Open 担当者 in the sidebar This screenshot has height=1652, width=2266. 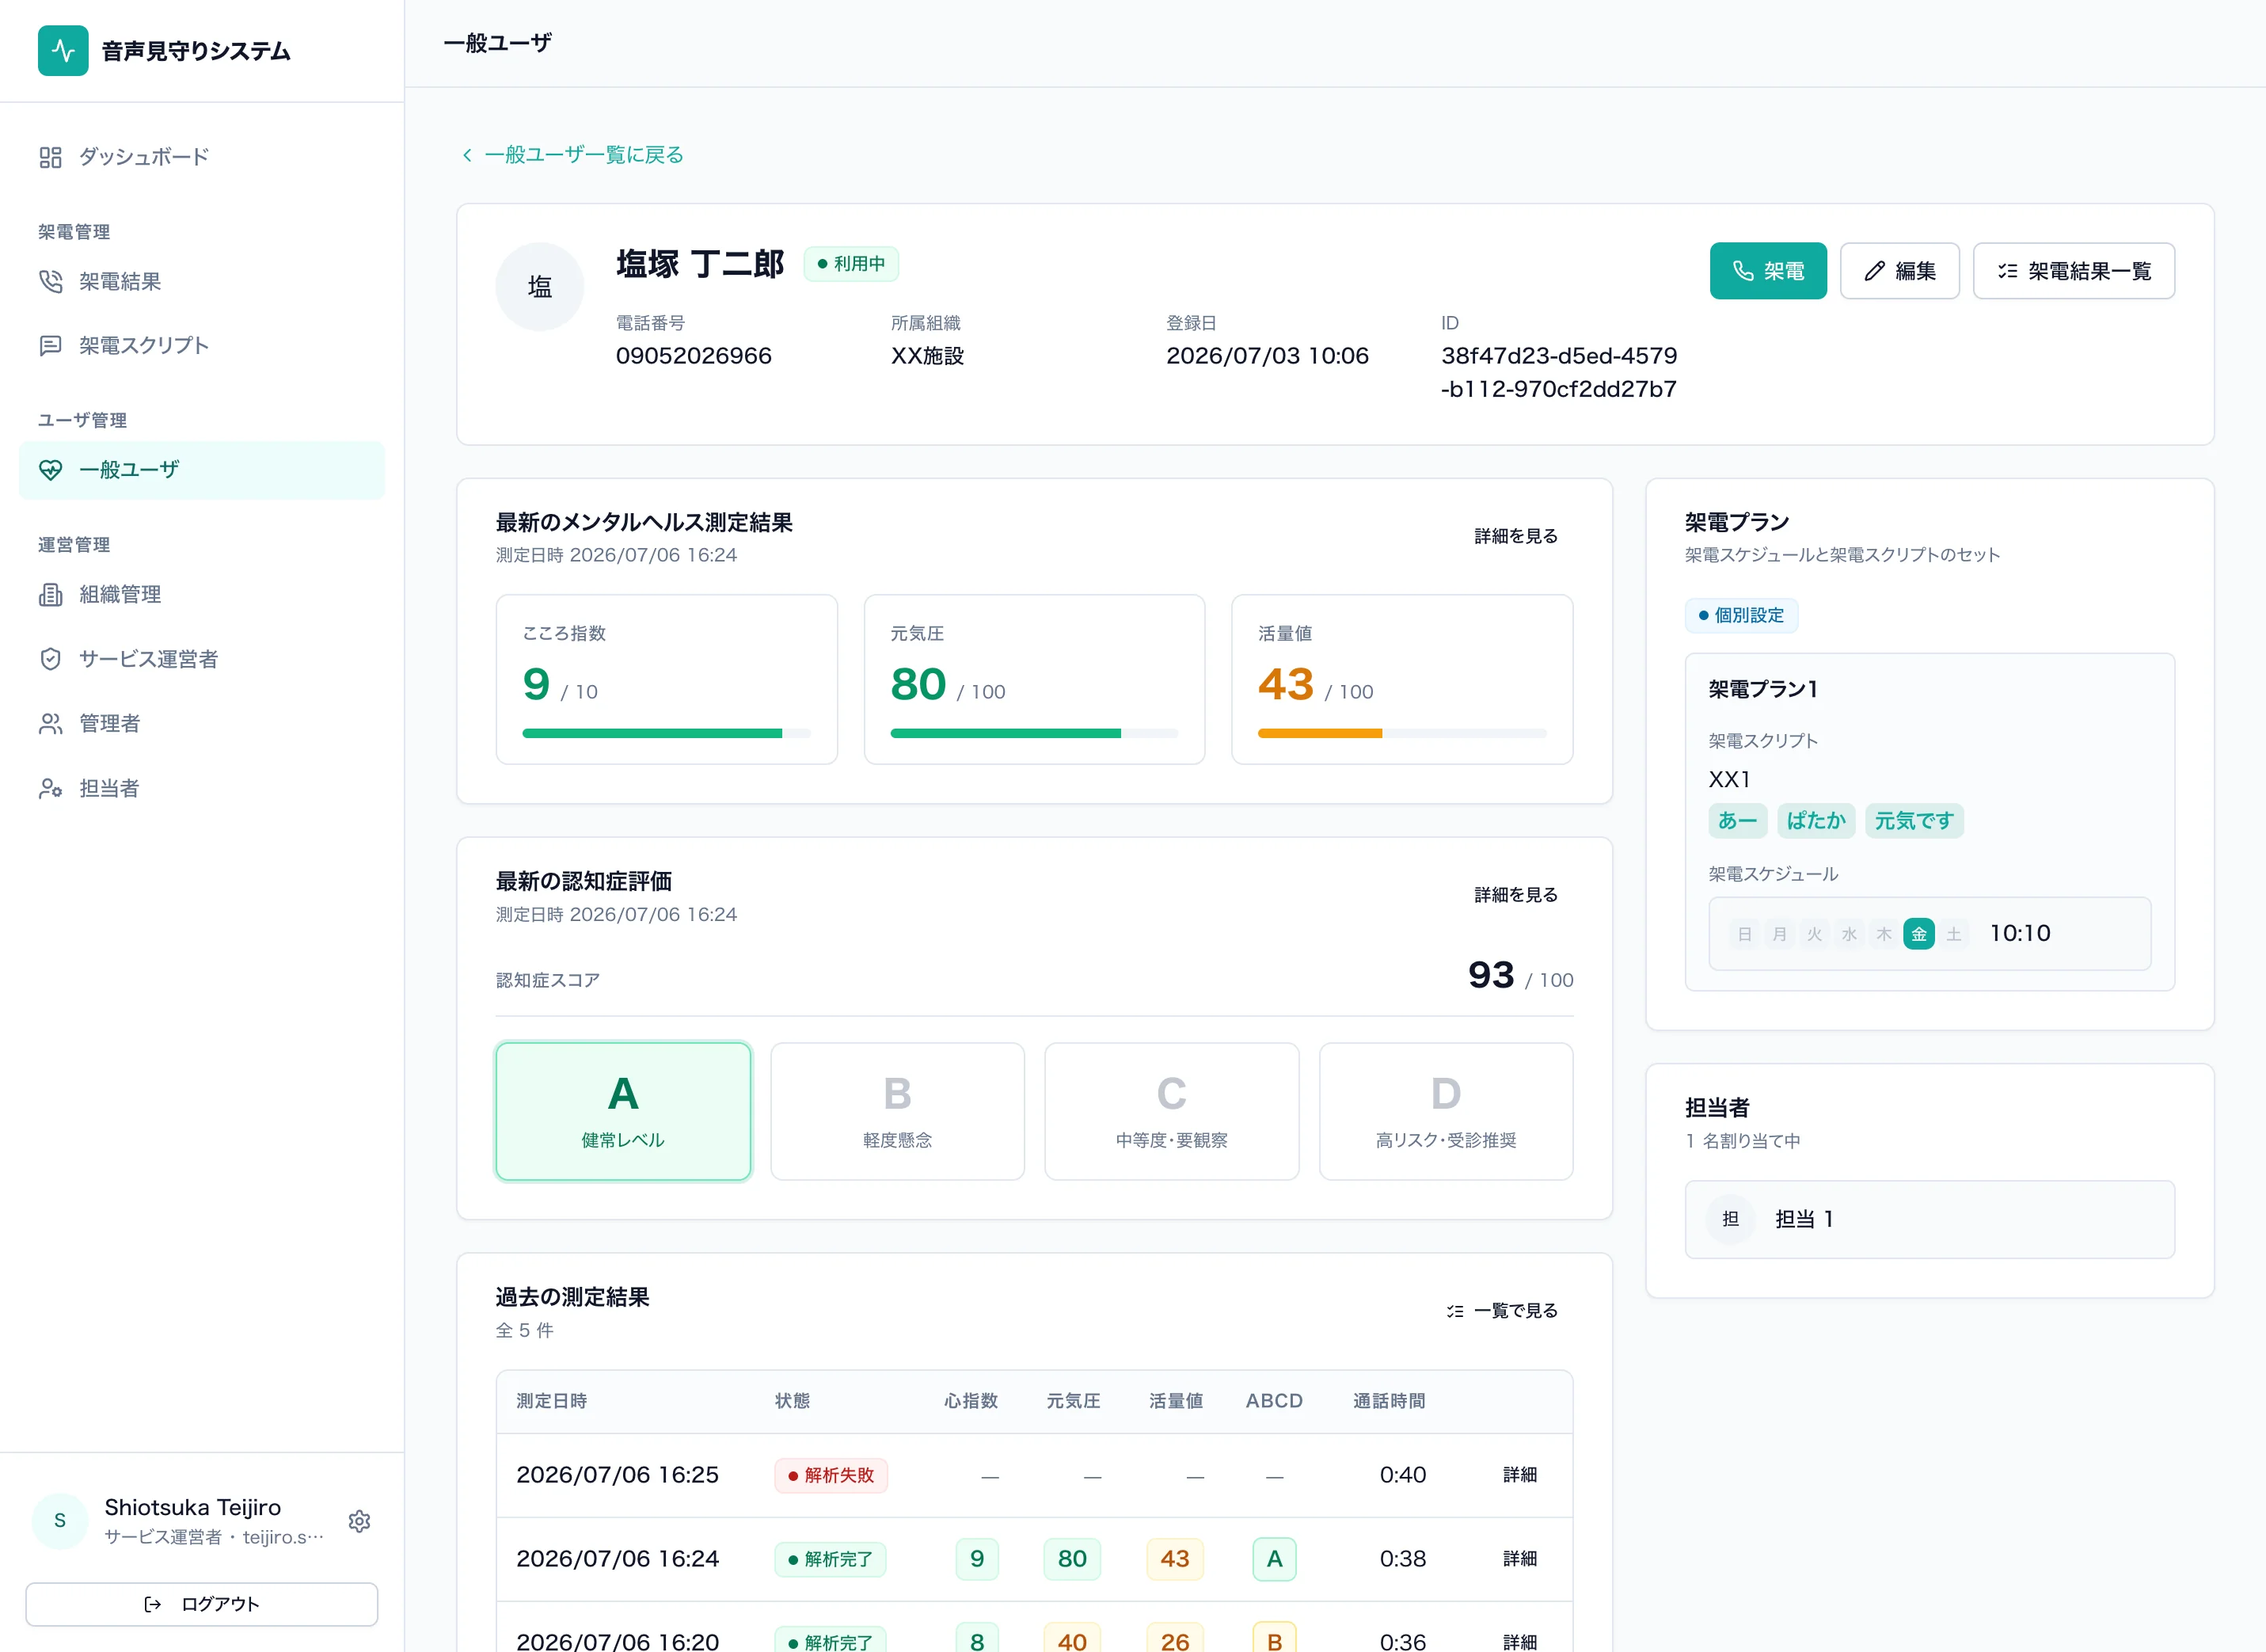(x=202, y=789)
